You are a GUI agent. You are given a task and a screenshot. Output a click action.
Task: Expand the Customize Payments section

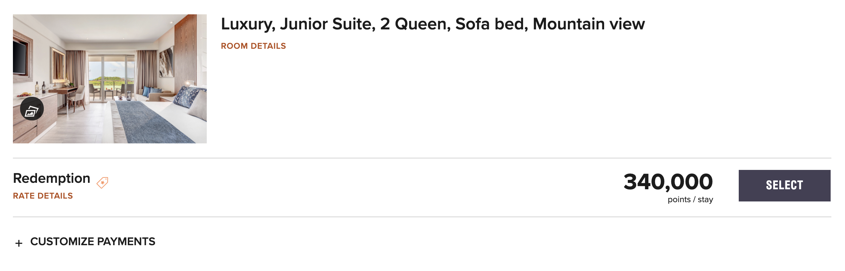(x=93, y=242)
